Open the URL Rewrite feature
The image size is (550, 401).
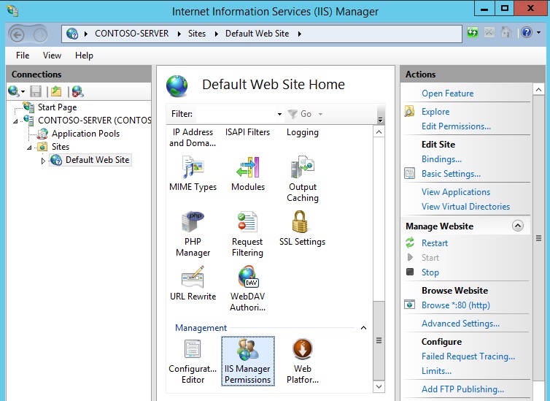193,278
